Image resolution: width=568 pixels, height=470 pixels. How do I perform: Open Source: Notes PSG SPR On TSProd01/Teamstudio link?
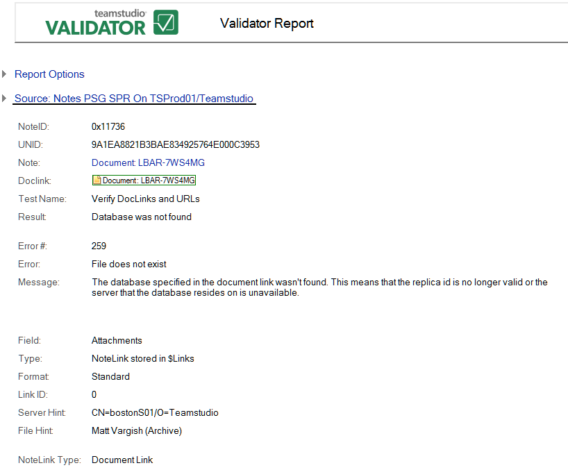pos(134,99)
